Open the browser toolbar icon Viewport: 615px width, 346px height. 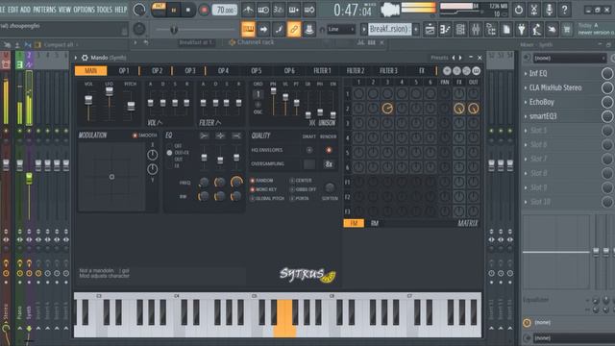[x=491, y=29]
